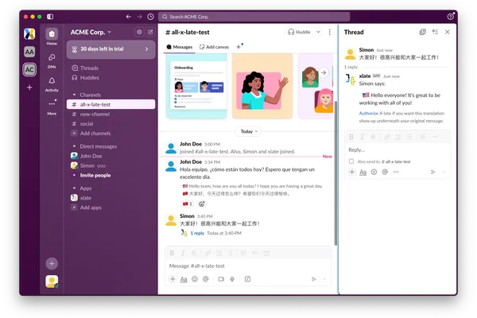Open help in the top bar
Screen dimensions: 477x318
[450, 17]
